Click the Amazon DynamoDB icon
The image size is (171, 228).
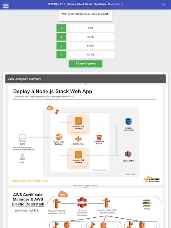pos(129,122)
